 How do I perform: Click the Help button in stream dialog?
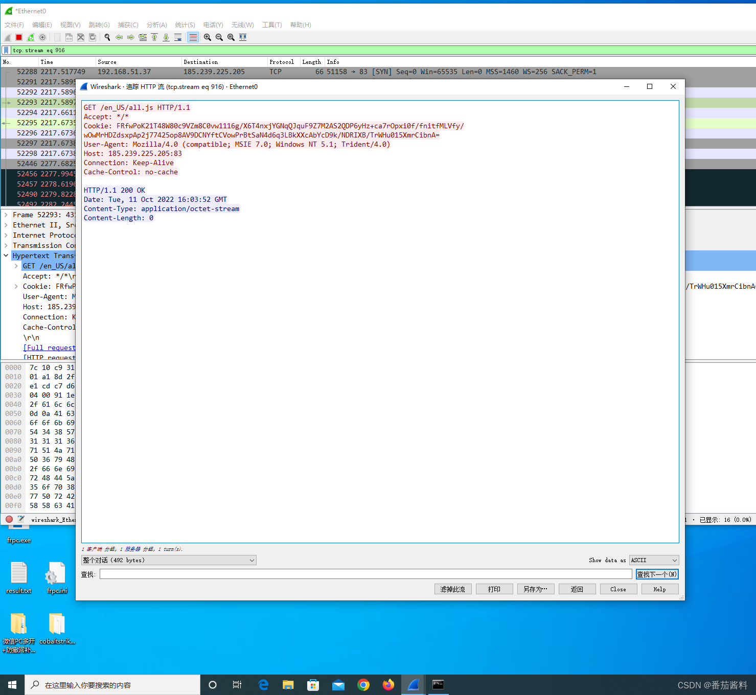click(660, 589)
